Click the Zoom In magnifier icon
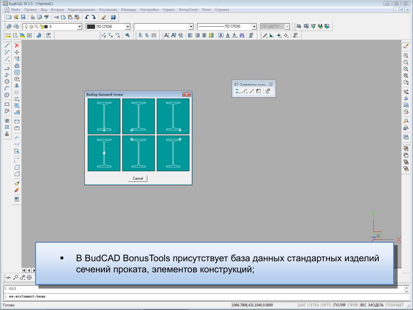Screen dimensions: 413x310 coord(406,56)
